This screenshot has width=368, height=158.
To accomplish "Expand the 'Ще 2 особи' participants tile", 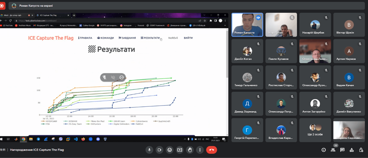I will (315, 130).
